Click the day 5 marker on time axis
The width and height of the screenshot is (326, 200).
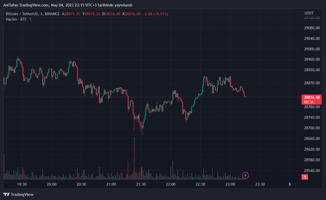click(x=290, y=184)
